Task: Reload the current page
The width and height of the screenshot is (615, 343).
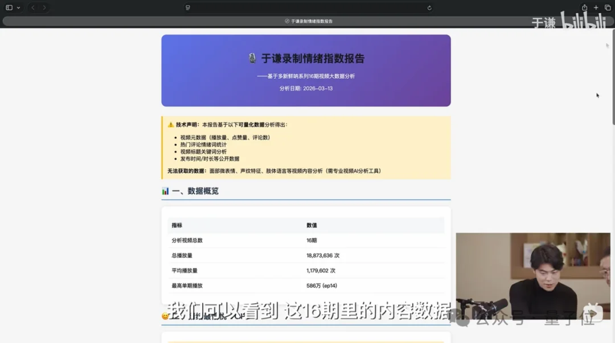Action: [429, 8]
